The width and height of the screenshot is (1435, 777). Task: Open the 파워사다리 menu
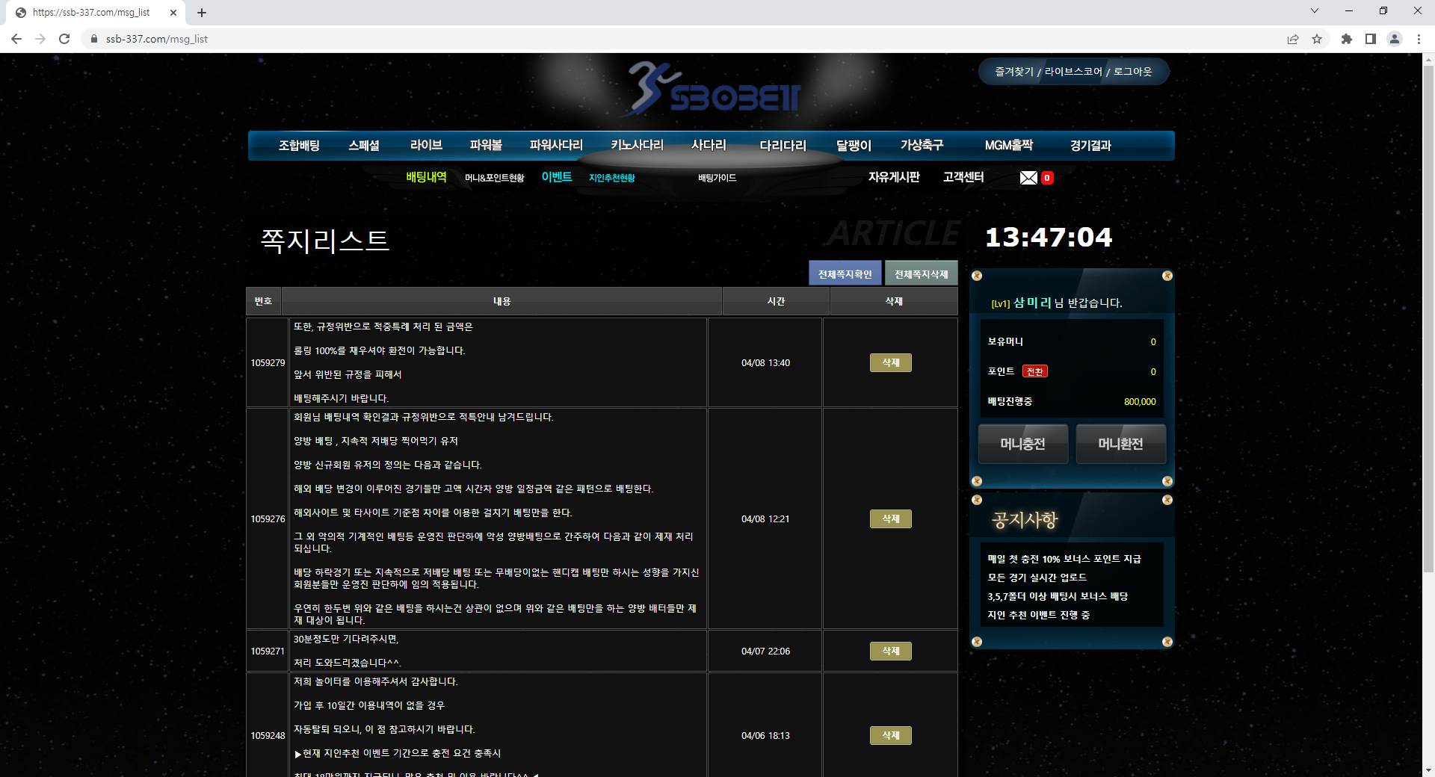[x=556, y=145]
